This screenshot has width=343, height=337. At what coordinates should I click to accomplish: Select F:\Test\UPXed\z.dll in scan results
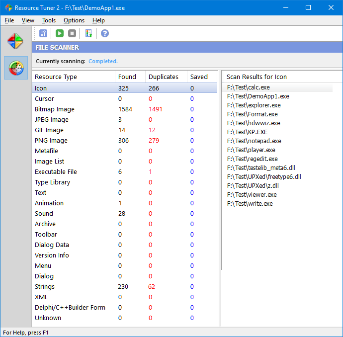(253, 186)
